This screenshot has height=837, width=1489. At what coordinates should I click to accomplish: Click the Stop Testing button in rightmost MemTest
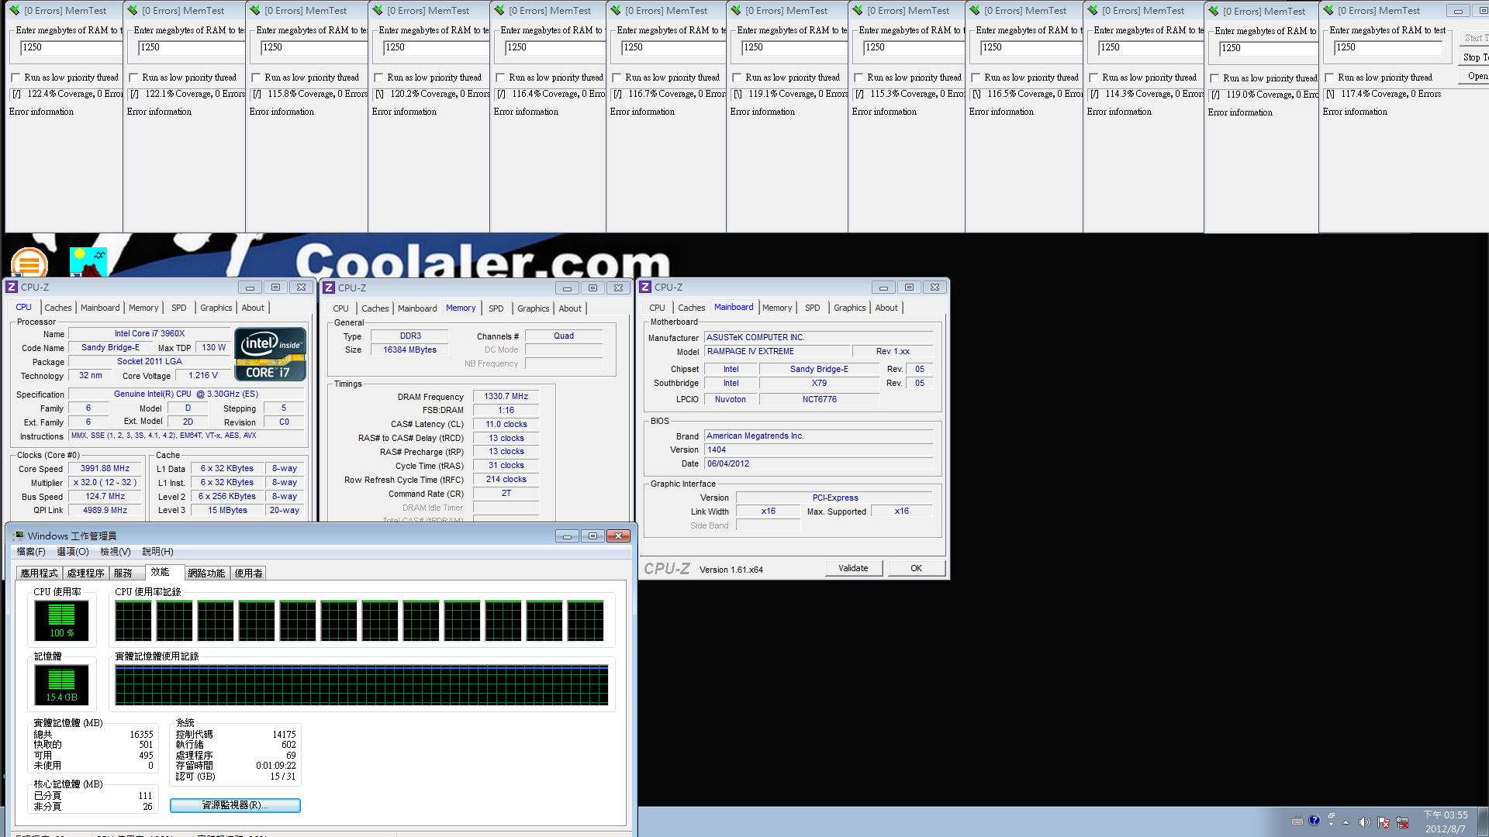(x=1473, y=57)
